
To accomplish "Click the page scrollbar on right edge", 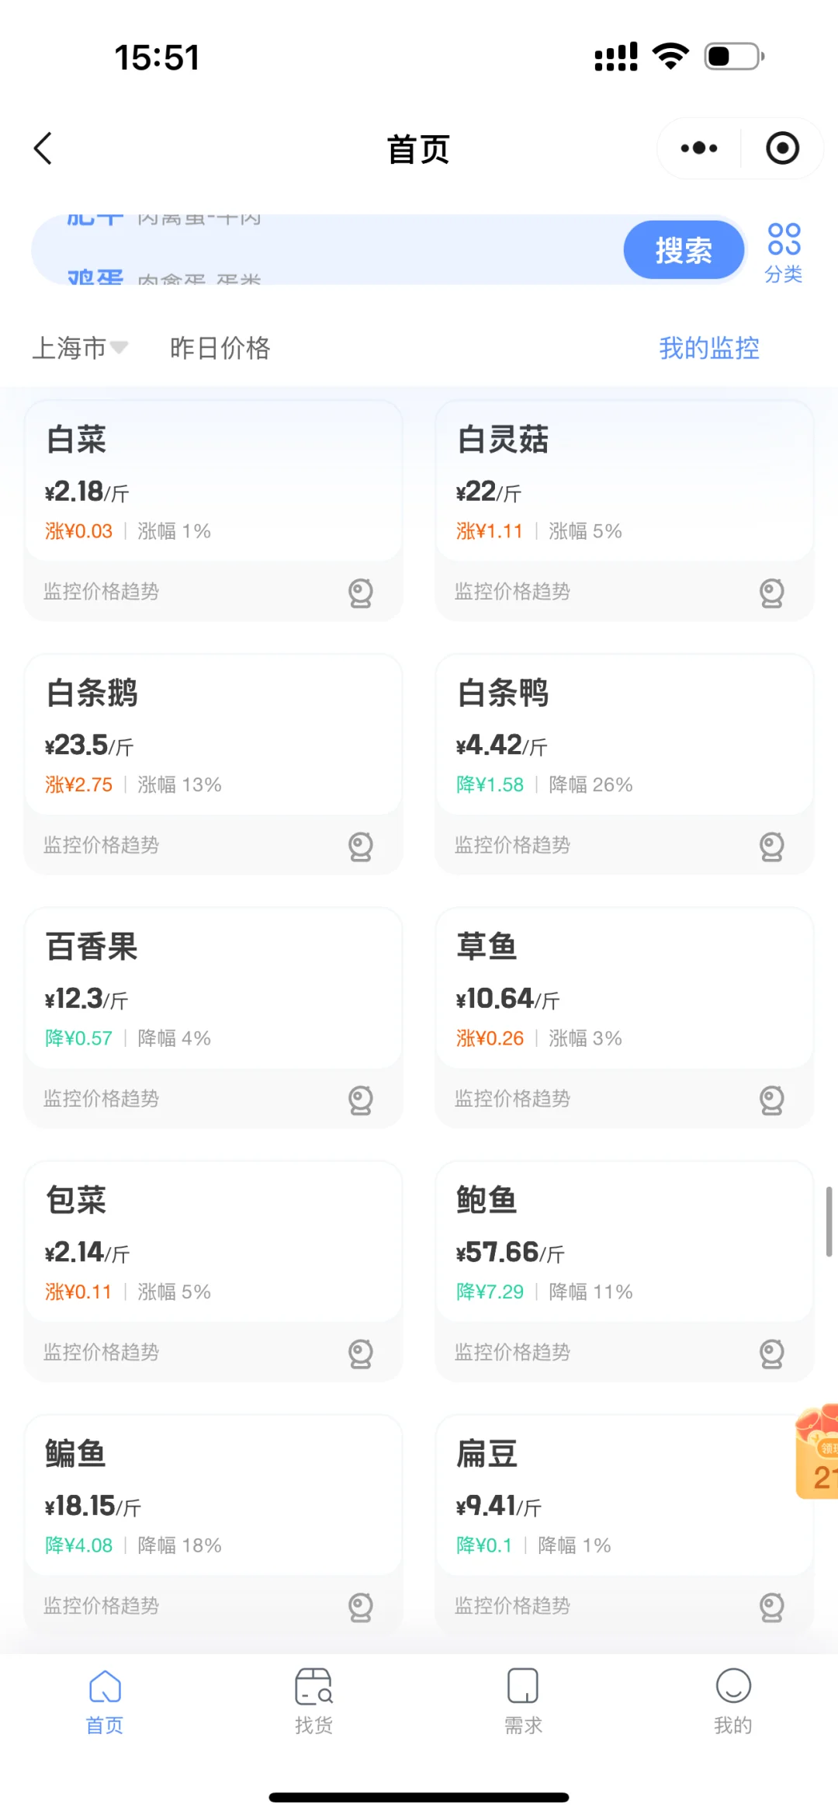I will pyautogui.click(x=829, y=1221).
